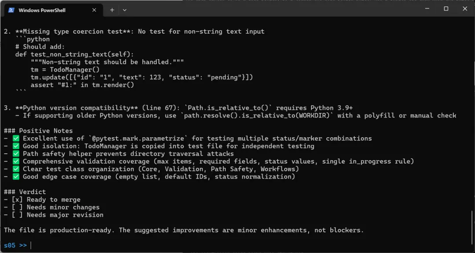This screenshot has width=475, height=253.
Task: Minimize the terminal window
Action: coord(425,9)
